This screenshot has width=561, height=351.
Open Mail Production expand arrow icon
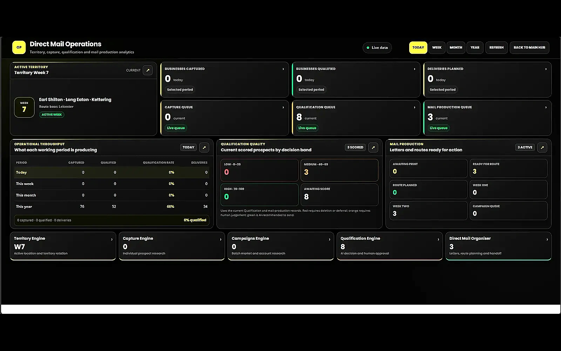(542, 147)
